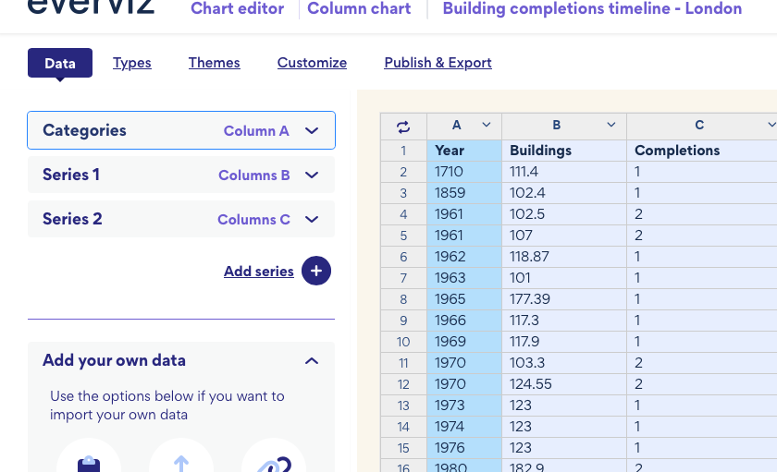This screenshot has height=472, width=777.
Task: Click the clipboard paste data icon
Action: tap(89, 463)
